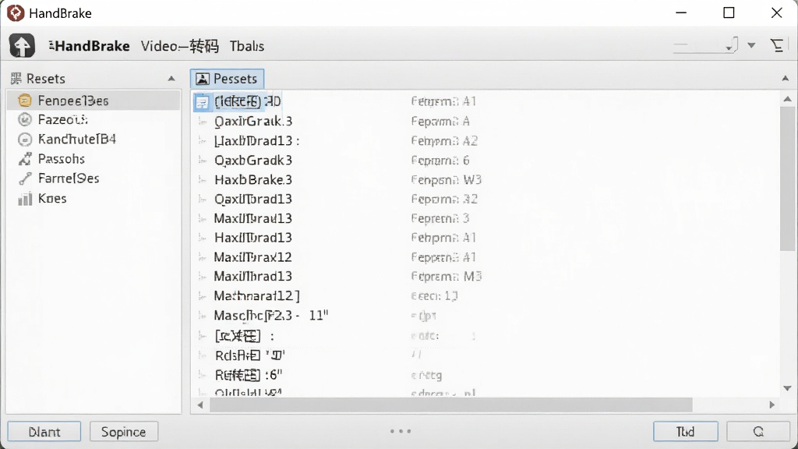Click the horizontal scrollbar thumb
Viewport: 798px width, 449px height.
(451, 405)
